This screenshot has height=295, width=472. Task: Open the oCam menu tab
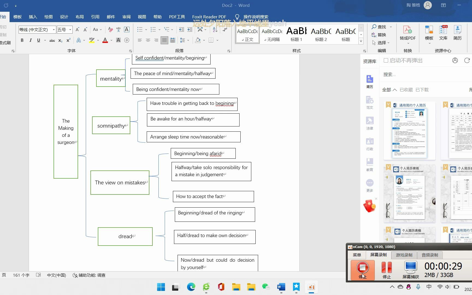click(x=357, y=255)
